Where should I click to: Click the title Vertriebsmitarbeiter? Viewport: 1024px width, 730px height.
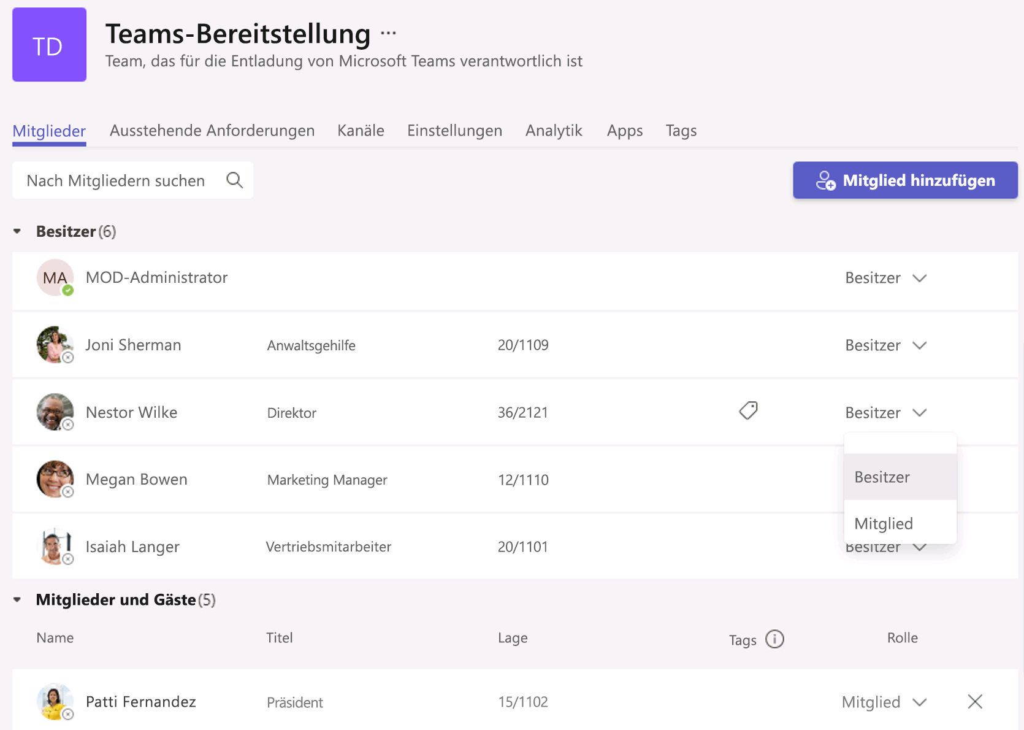[328, 547]
